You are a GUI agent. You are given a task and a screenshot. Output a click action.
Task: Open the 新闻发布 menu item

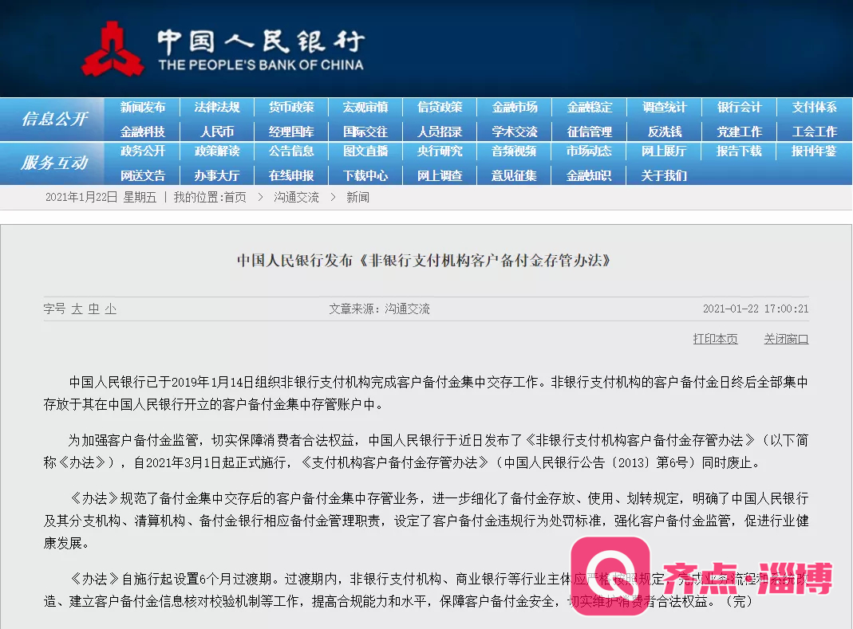point(142,107)
